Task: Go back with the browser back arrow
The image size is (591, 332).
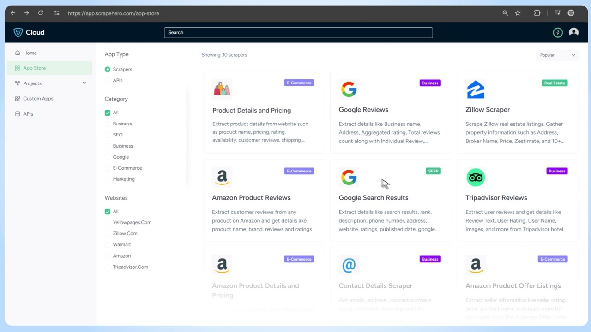Action: [13, 13]
